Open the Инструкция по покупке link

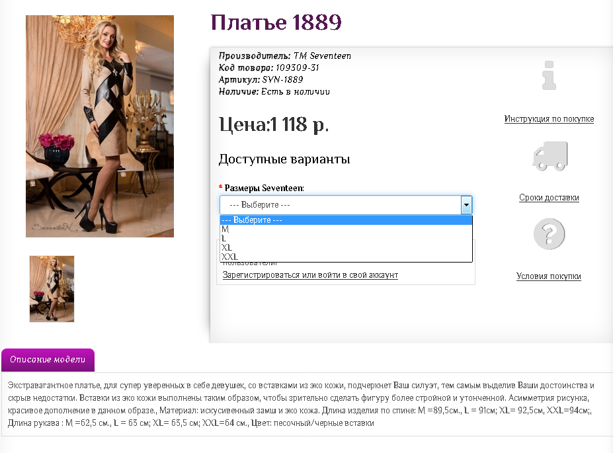coord(549,119)
